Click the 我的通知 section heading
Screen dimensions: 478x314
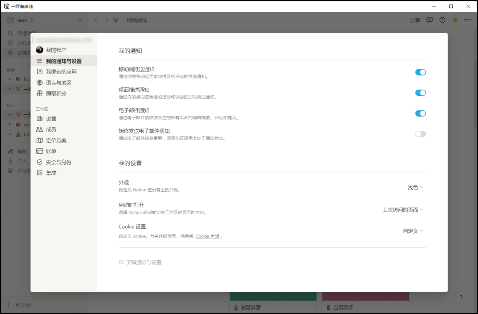130,51
